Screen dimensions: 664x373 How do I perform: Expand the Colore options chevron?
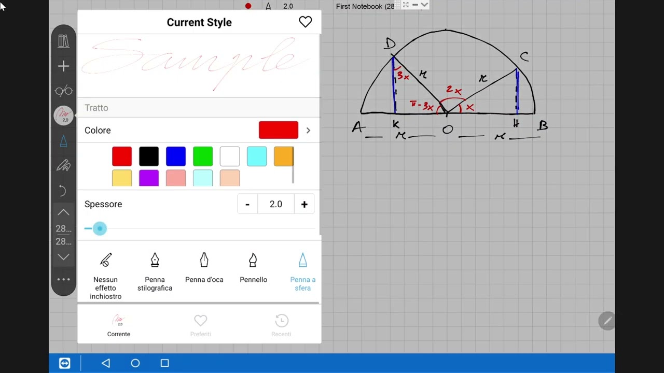click(x=308, y=131)
